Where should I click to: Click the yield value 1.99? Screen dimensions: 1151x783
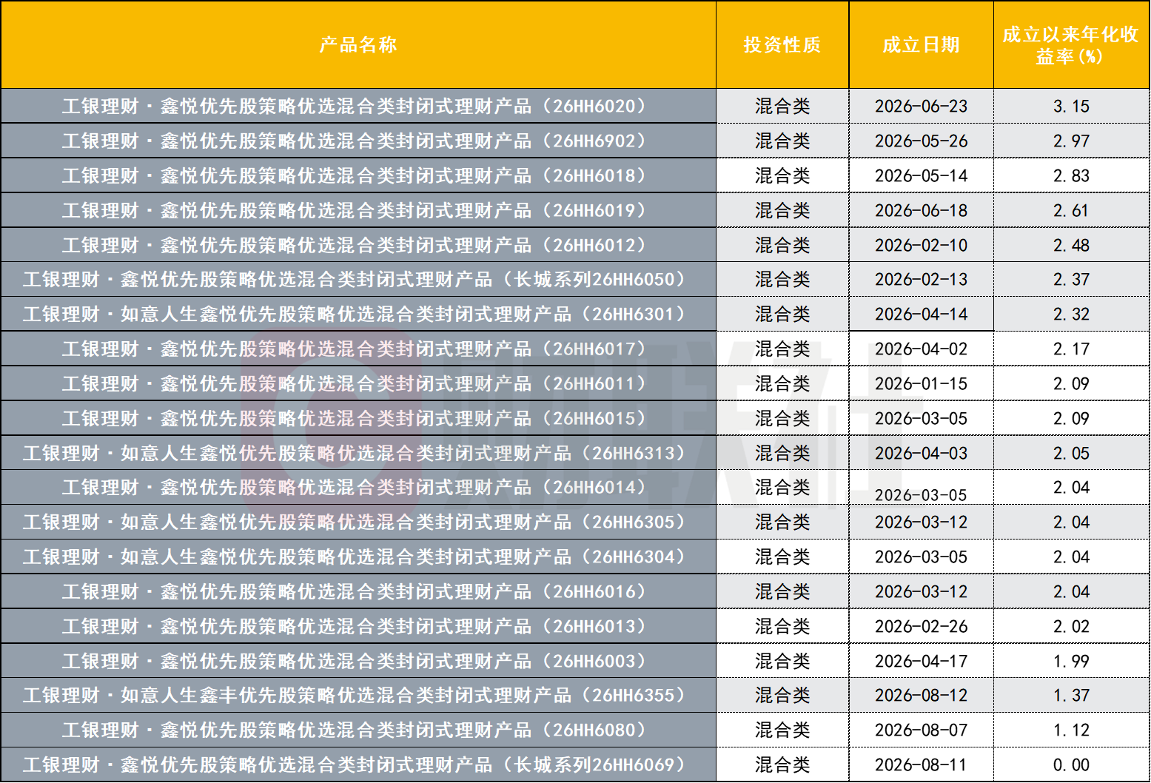point(1071,662)
